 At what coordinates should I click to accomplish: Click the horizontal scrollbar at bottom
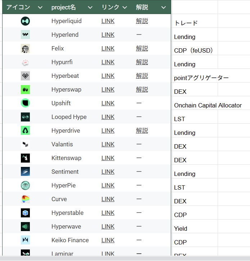tap(125, 258)
